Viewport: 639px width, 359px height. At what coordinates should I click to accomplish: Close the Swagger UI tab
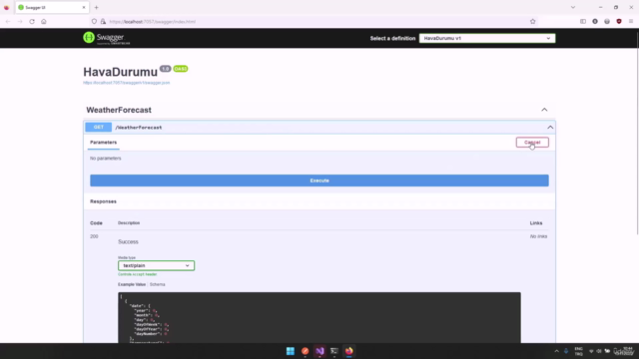pyautogui.click(x=84, y=7)
